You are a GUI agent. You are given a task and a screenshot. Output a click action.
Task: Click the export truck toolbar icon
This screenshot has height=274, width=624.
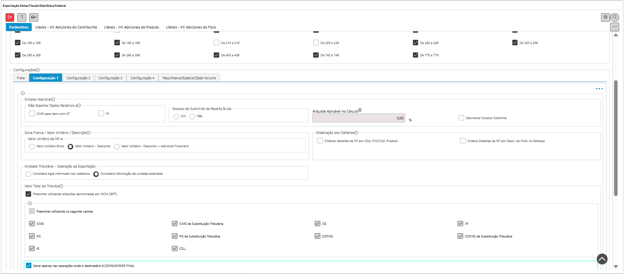pos(34,17)
